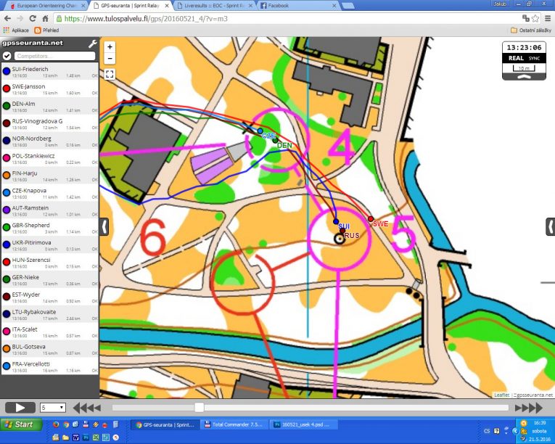The image size is (555, 444).
Task: Toggle FIN-Harju track visibility
Action: tap(7, 176)
